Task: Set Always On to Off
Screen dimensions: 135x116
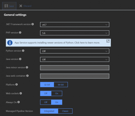Action: point(46,102)
